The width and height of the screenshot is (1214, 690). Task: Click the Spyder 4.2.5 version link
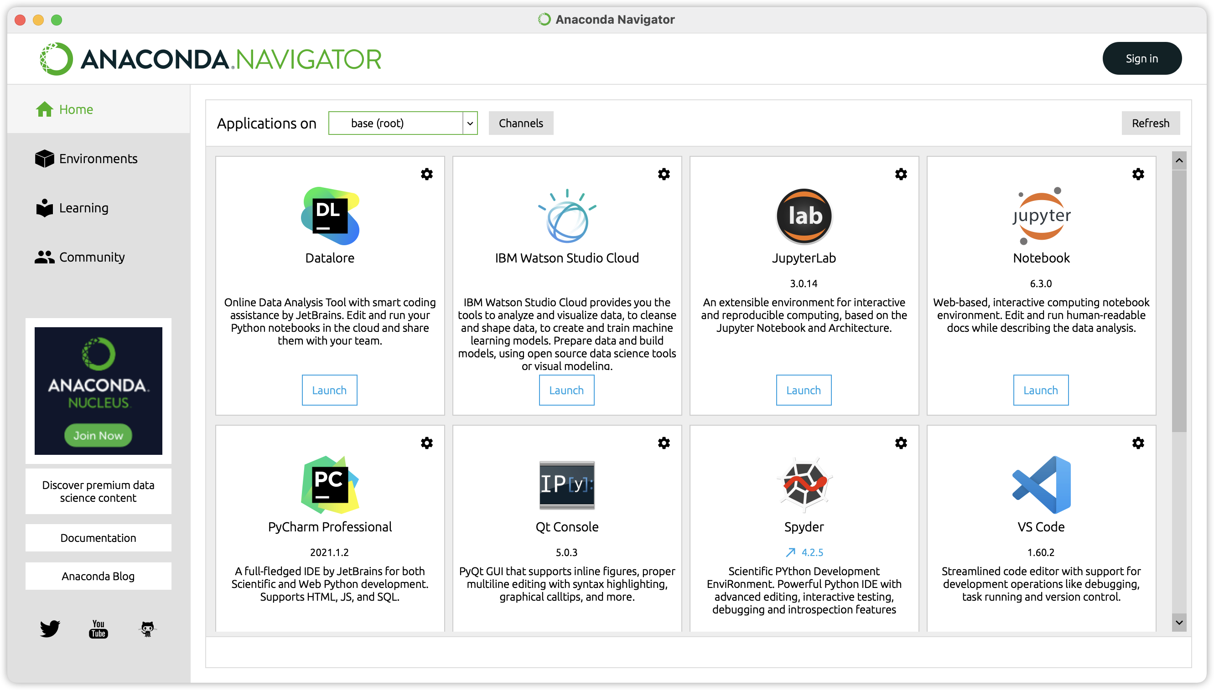[812, 552]
